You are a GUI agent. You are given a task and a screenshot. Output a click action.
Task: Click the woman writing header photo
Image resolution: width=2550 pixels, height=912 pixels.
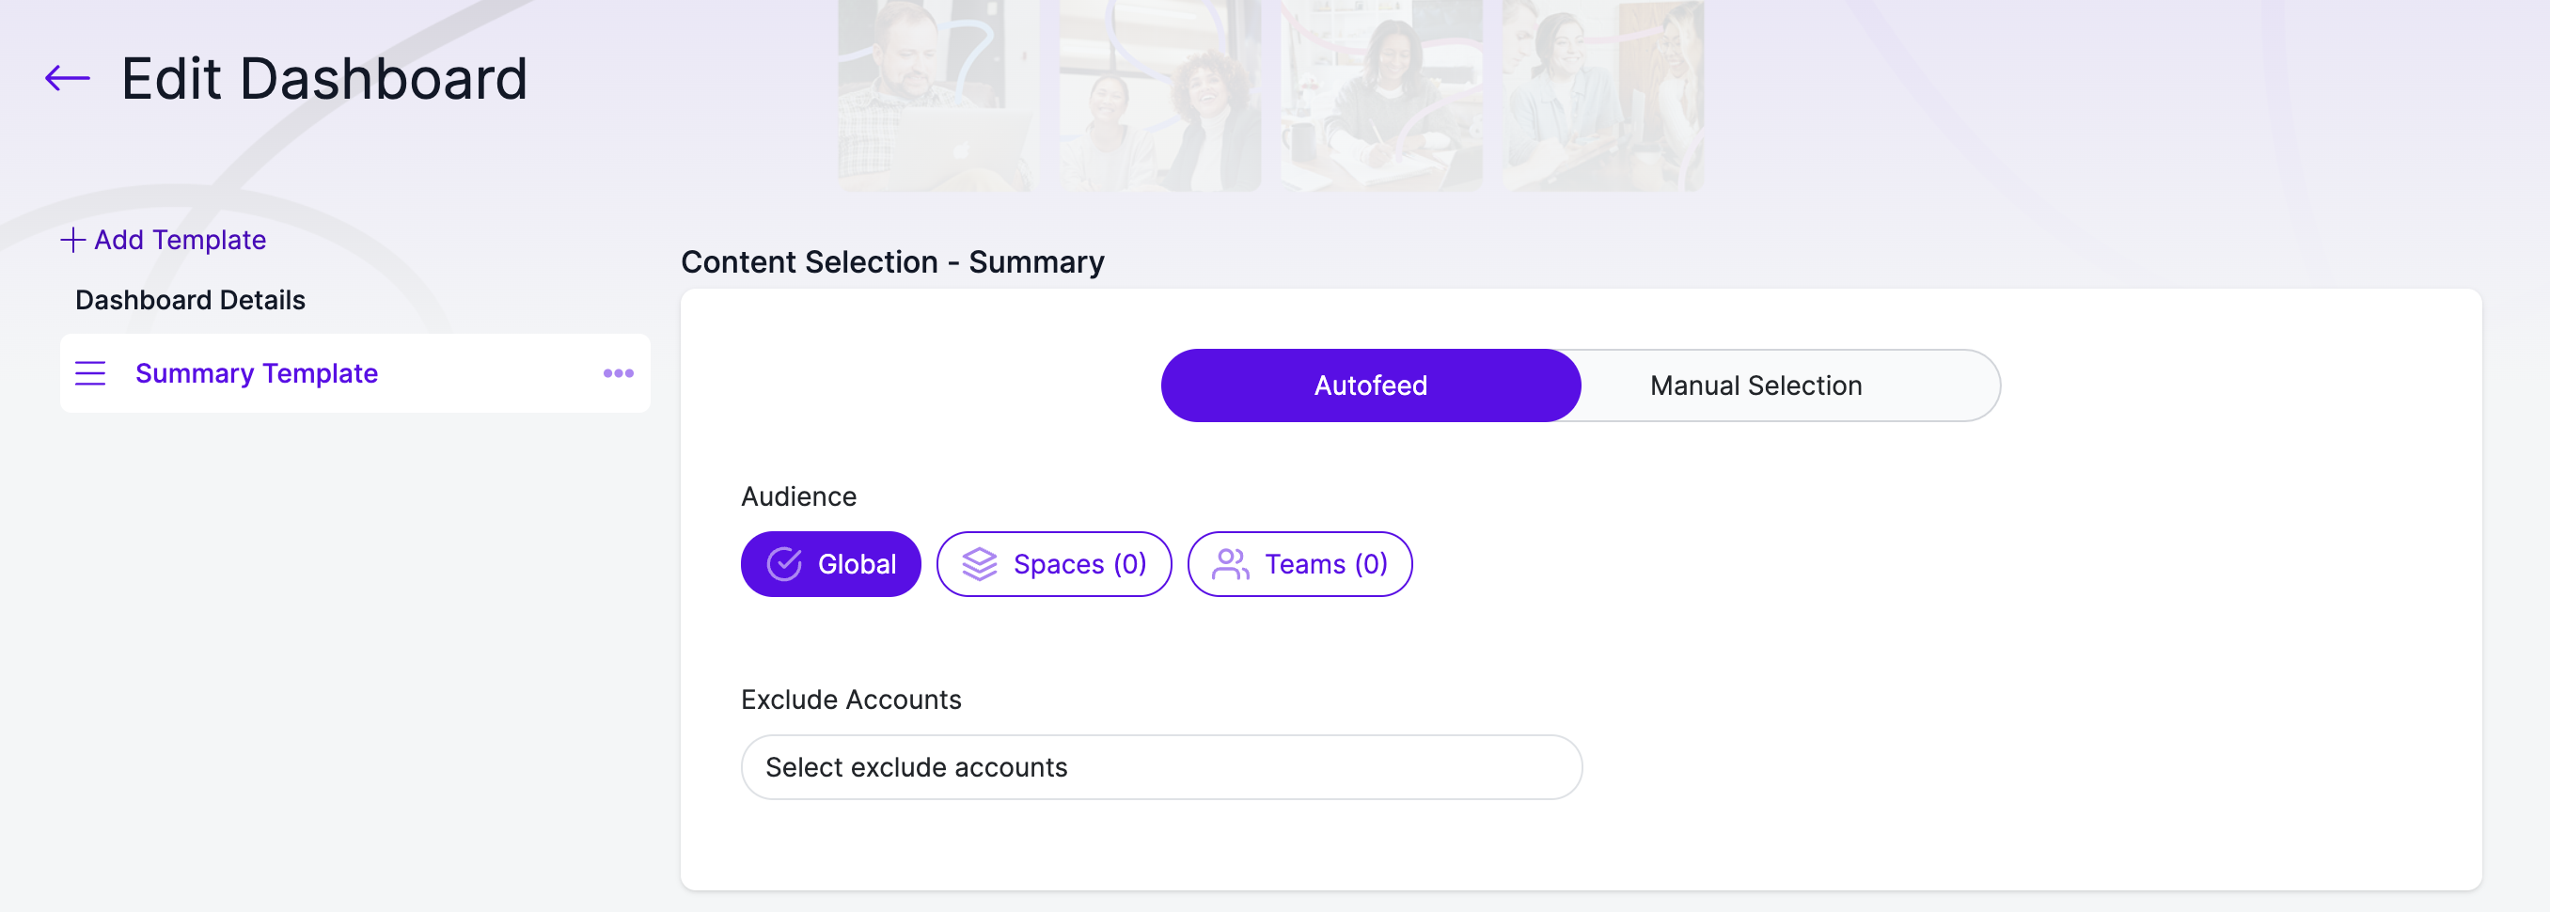pyautogui.click(x=1382, y=95)
